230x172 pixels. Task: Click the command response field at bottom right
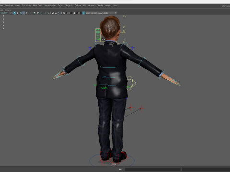206,169
